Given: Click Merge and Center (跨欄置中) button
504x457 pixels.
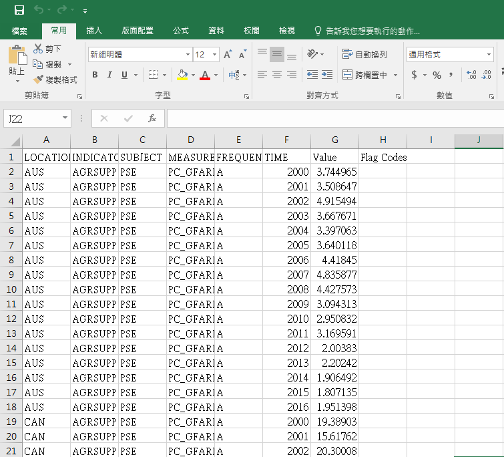Looking at the screenshot, I should pyautogui.click(x=365, y=75).
